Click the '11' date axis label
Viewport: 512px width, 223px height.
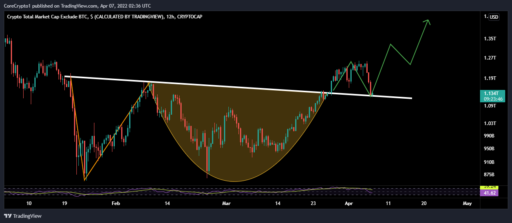point(388,203)
